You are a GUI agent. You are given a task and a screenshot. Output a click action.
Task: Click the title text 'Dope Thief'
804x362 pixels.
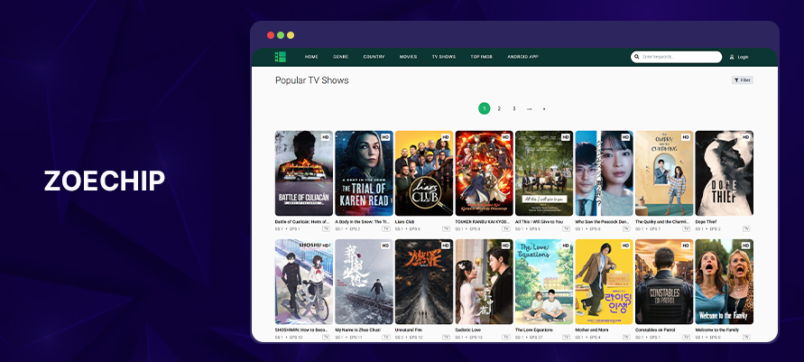coord(706,221)
